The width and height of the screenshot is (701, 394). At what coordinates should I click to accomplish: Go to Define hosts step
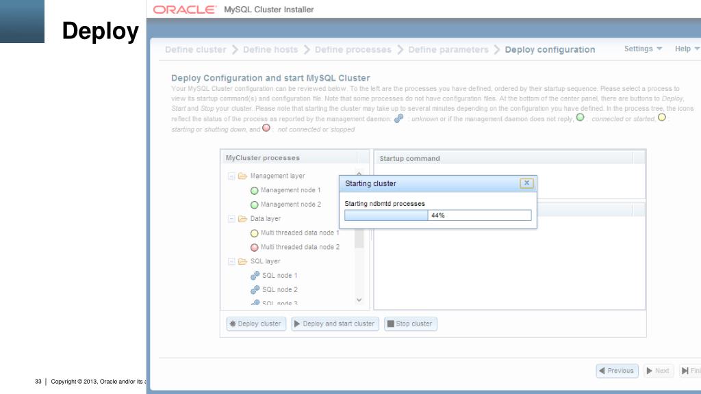point(270,49)
